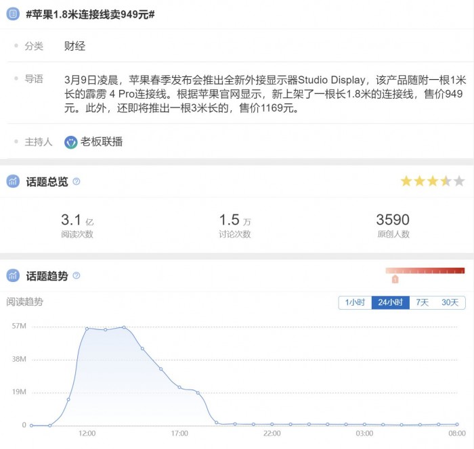Click the 财经 category value
This screenshot has height=449, width=474.
click(x=74, y=46)
